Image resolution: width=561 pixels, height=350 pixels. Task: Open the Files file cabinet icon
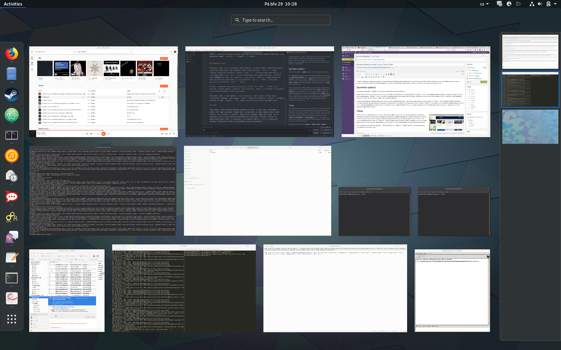point(12,74)
